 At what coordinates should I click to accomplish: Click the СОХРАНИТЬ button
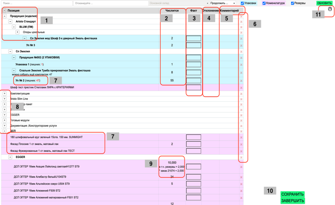click(x=292, y=194)
